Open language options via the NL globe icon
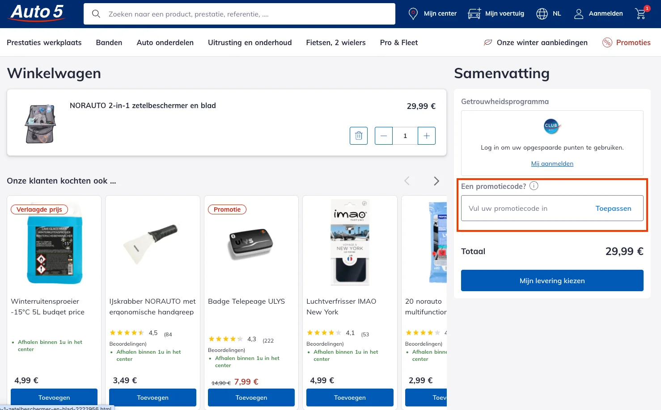This screenshot has height=410, width=661. (542, 13)
